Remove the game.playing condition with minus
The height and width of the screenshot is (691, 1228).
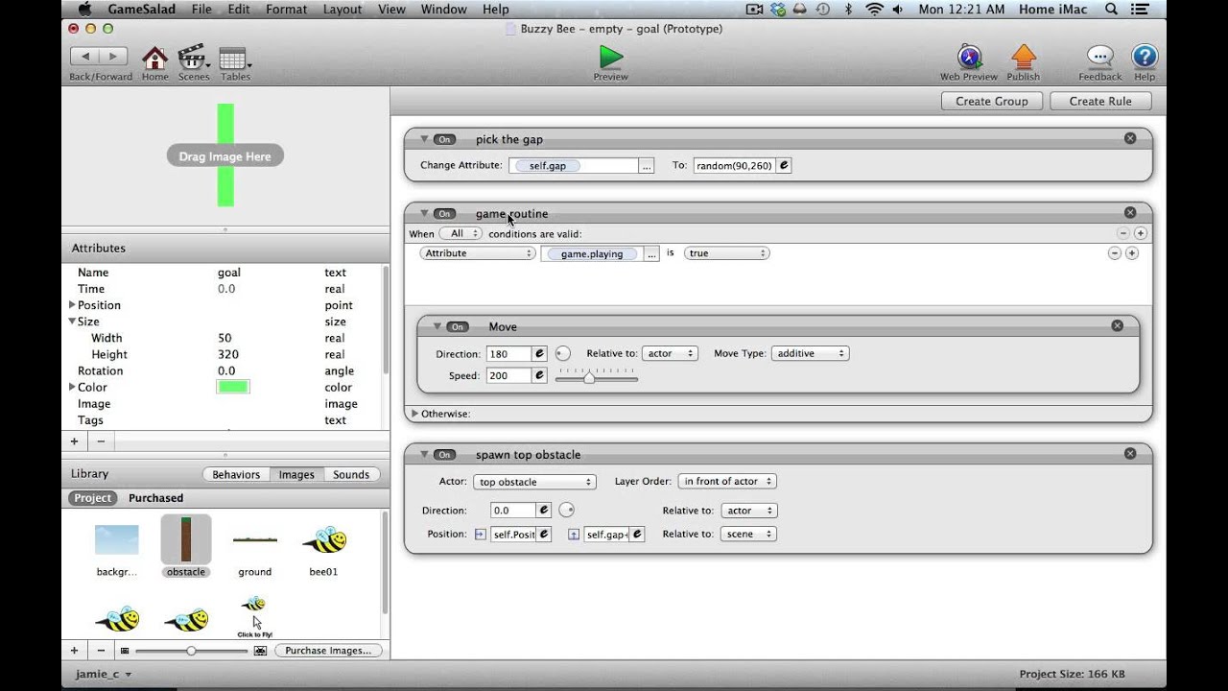click(x=1115, y=253)
